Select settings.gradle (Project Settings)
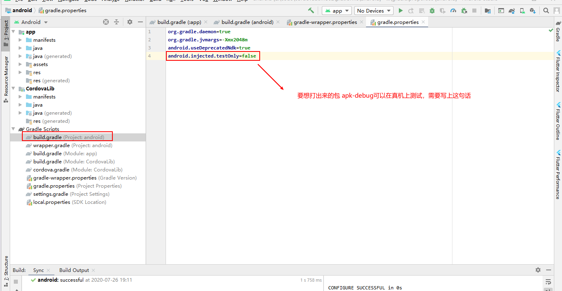 click(78, 194)
